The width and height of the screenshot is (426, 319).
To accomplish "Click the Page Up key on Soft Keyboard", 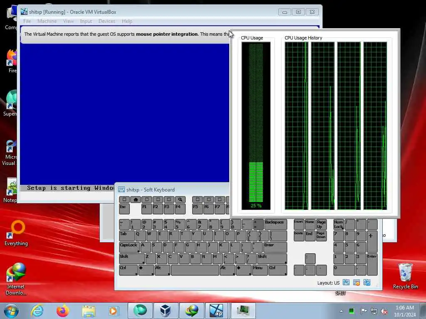I will pyautogui.click(x=321, y=225).
